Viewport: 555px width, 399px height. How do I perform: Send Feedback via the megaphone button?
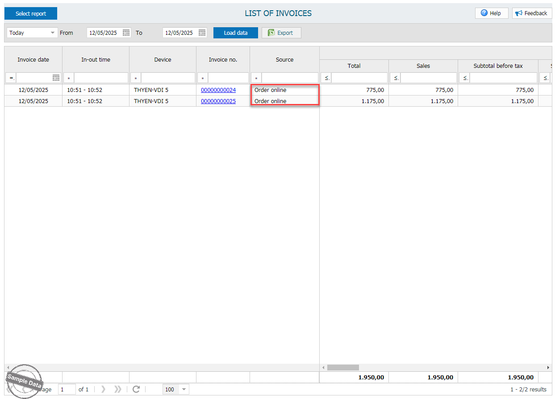point(532,13)
